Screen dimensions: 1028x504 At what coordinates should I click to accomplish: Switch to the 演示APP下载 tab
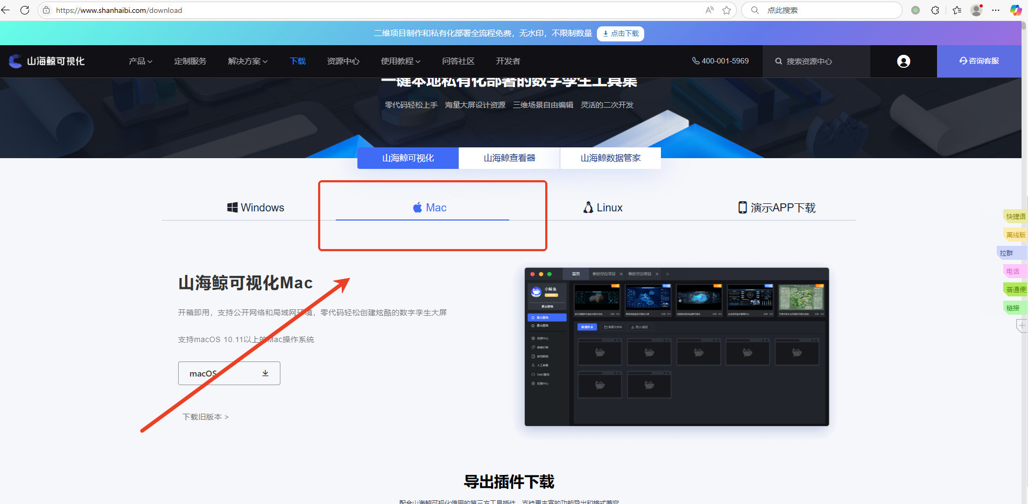(x=777, y=208)
